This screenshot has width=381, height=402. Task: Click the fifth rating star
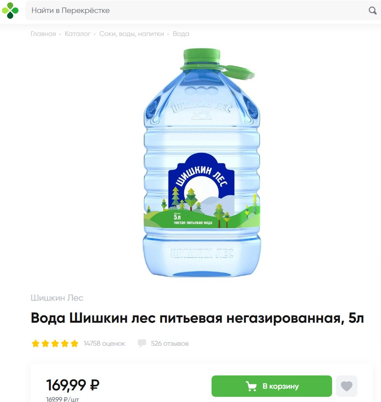point(74,343)
